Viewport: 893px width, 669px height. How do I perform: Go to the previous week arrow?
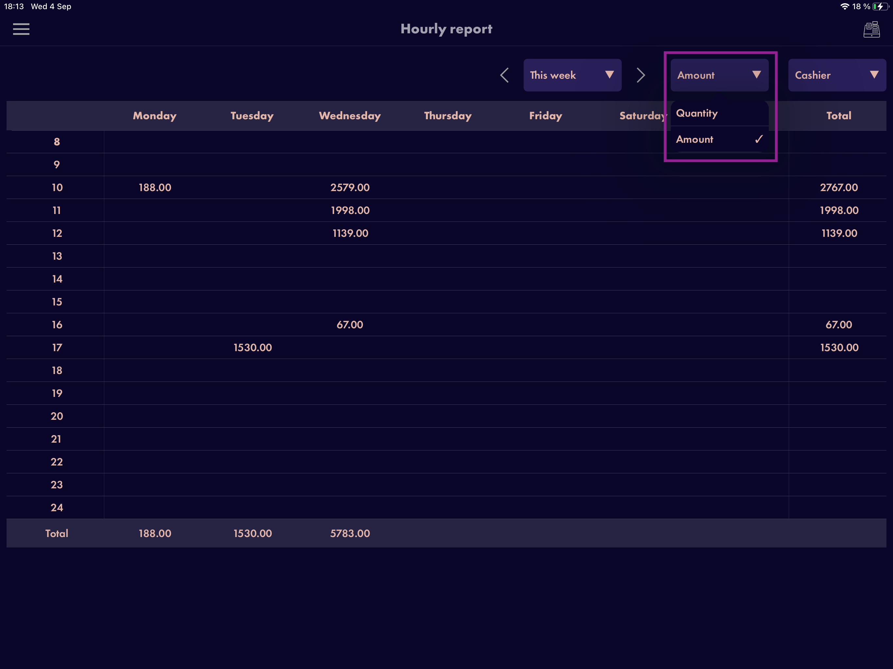pos(504,75)
